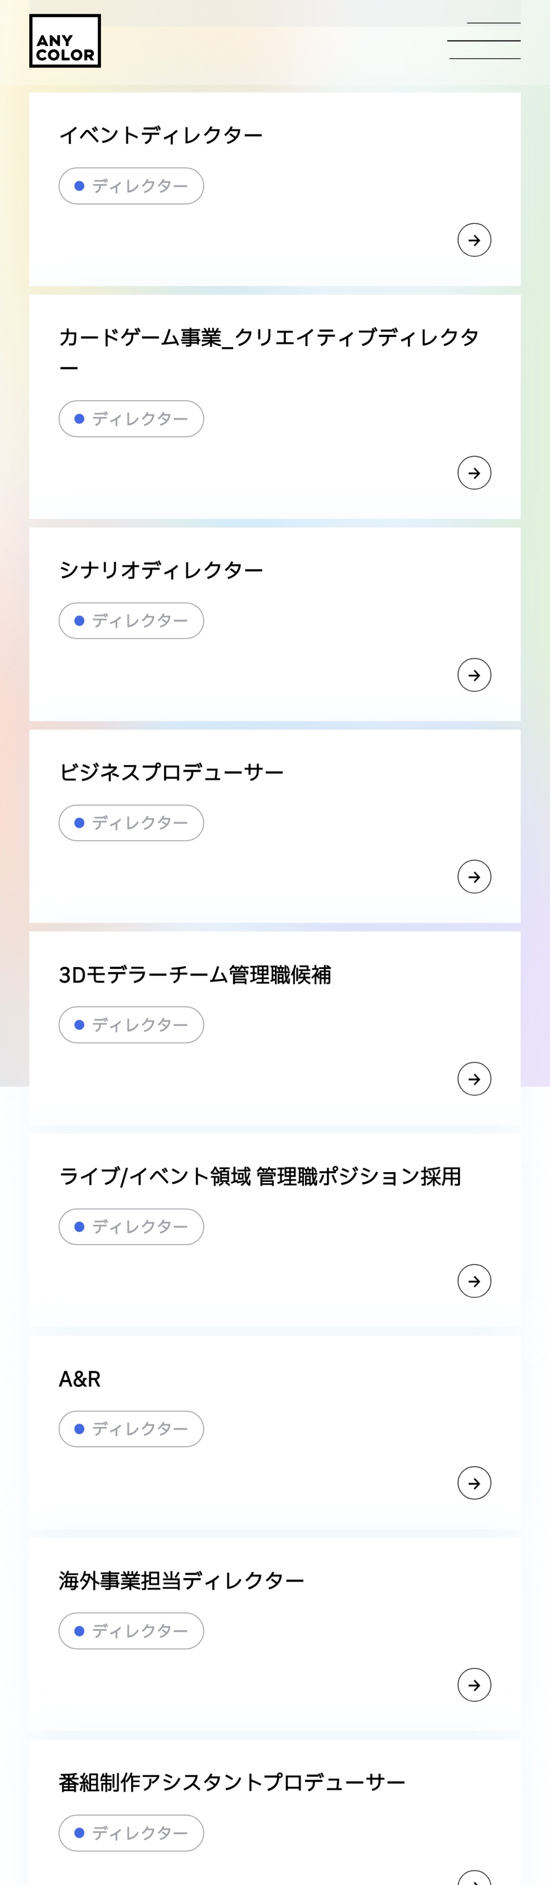Click ディレクター tag under 海外事業担当ディレクター
The width and height of the screenshot is (550, 1885).
pyautogui.click(x=131, y=1630)
